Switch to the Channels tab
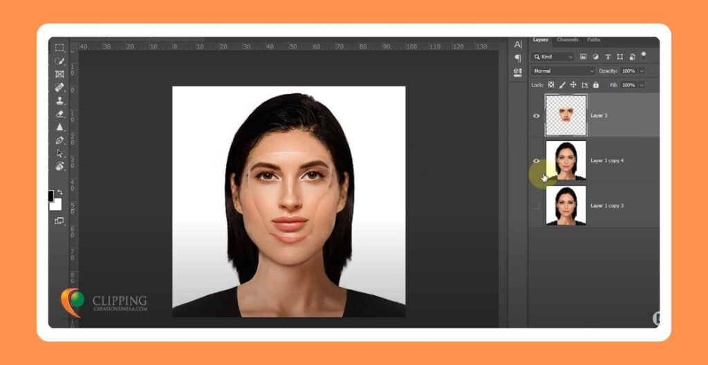Viewport: 708px width, 365px height. click(x=568, y=40)
